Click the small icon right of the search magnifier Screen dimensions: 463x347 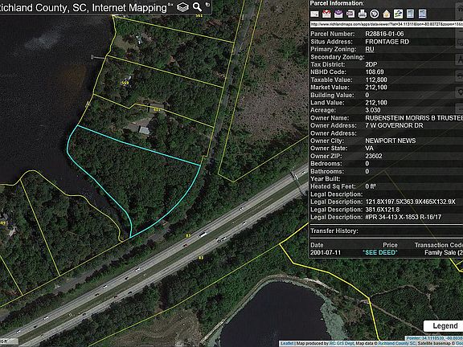[x=207, y=5]
